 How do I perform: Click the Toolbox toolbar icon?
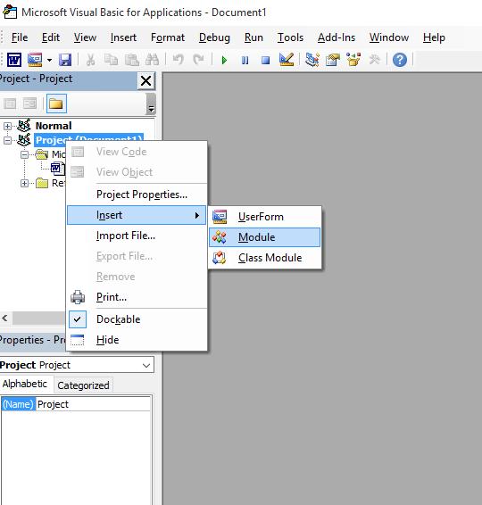coord(374,60)
